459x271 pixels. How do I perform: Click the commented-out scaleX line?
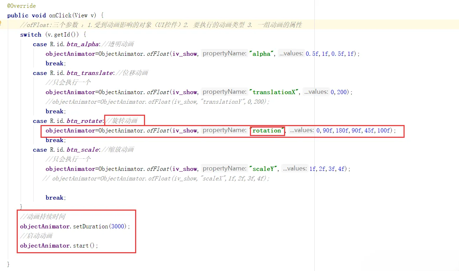coord(156,178)
